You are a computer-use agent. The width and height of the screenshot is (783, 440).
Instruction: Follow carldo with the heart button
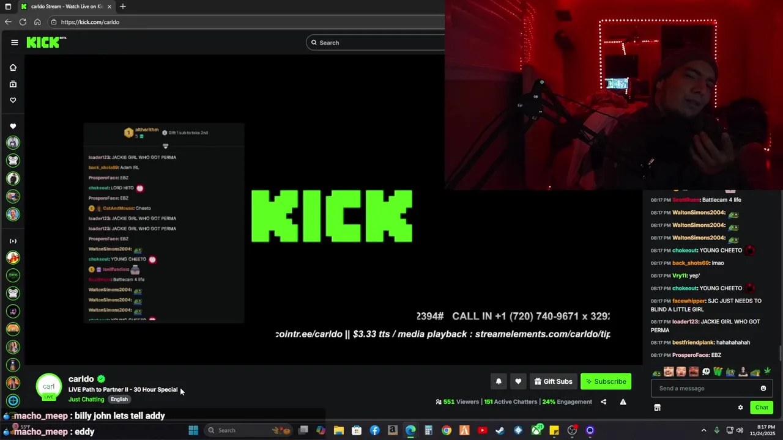coord(518,381)
